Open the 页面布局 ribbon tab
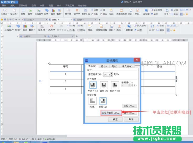 coord(23,6)
